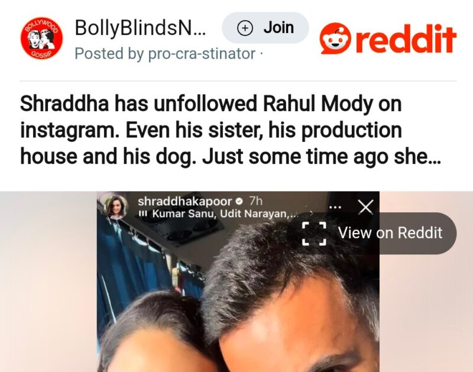473x372 pixels.
Task: Click the shraddhakapoor username in the story
Action: pos(185,201)
